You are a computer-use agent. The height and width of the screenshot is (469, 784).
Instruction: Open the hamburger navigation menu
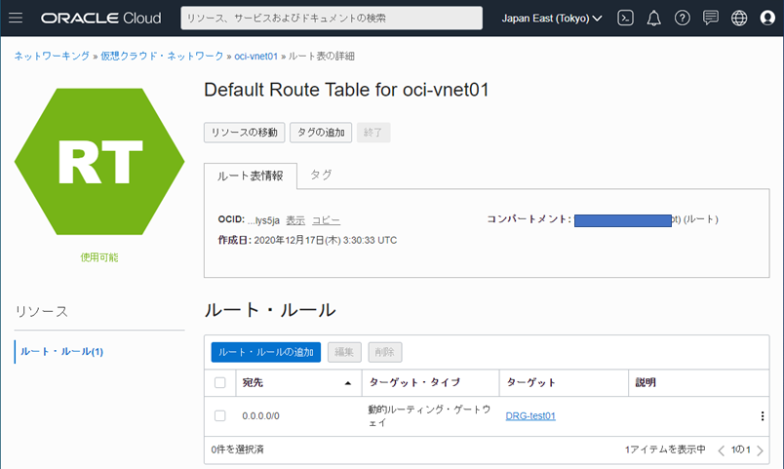[x=16, y=18]
